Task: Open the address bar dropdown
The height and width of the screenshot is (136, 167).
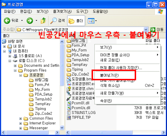Action: pos(146,29)
